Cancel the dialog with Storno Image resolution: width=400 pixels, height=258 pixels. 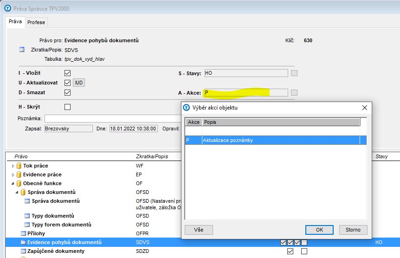coord(353,230)
